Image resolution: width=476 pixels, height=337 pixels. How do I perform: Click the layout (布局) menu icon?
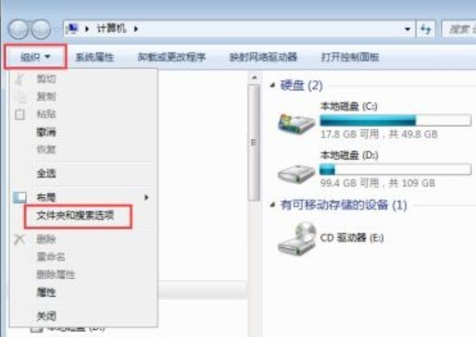pos(20,198)
